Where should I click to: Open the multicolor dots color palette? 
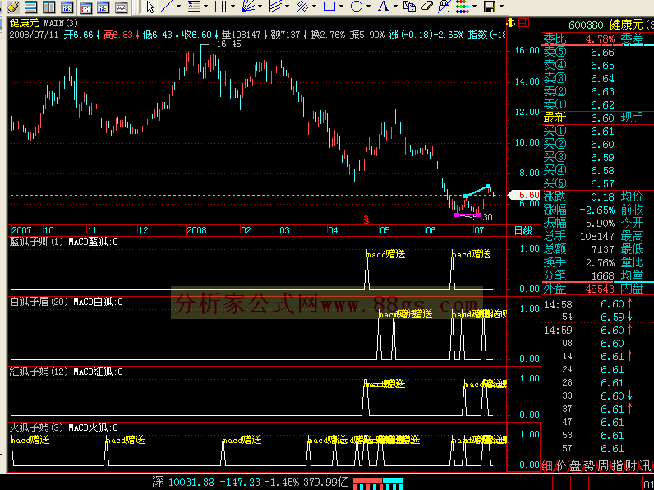pos(462,7)
